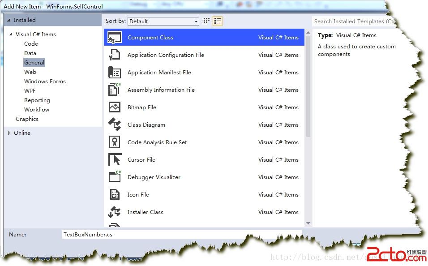This screenshot has width=428, height=266.
Task: Click the template list scroll up arrow
Action: (308, 33)
